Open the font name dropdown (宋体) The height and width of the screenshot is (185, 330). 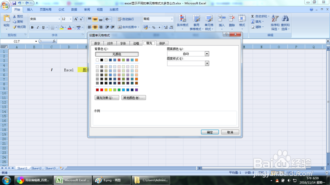59,19
